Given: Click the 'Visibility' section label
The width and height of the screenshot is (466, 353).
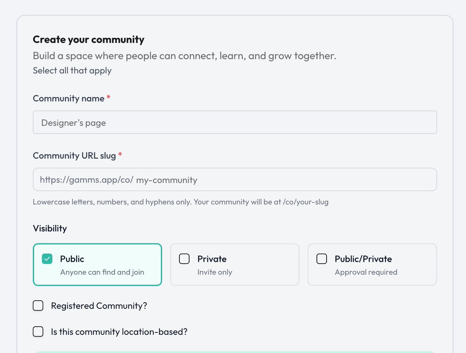Looking at the screenshot, I should coord(50,228).
